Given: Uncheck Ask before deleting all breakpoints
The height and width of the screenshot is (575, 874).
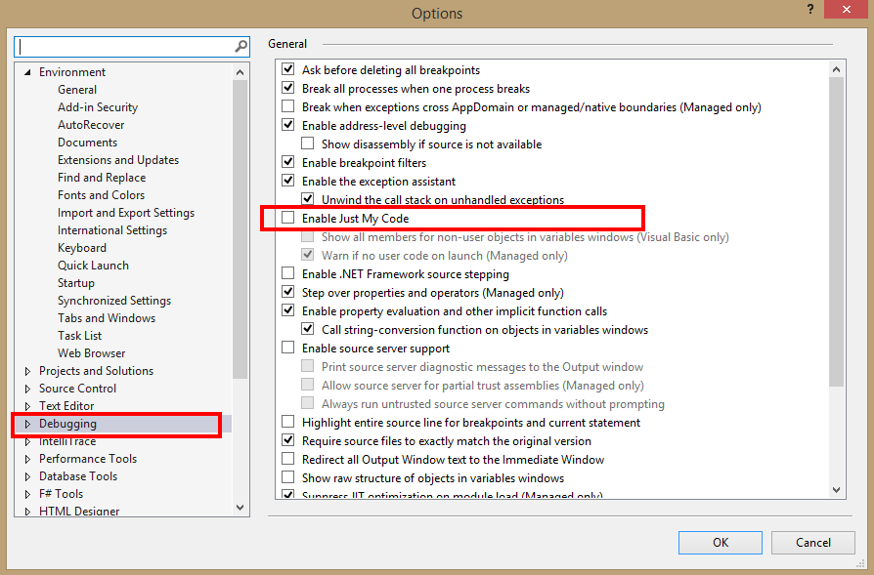Looking at the screenshot, I should pyautogui.click(x=288, y=70).
